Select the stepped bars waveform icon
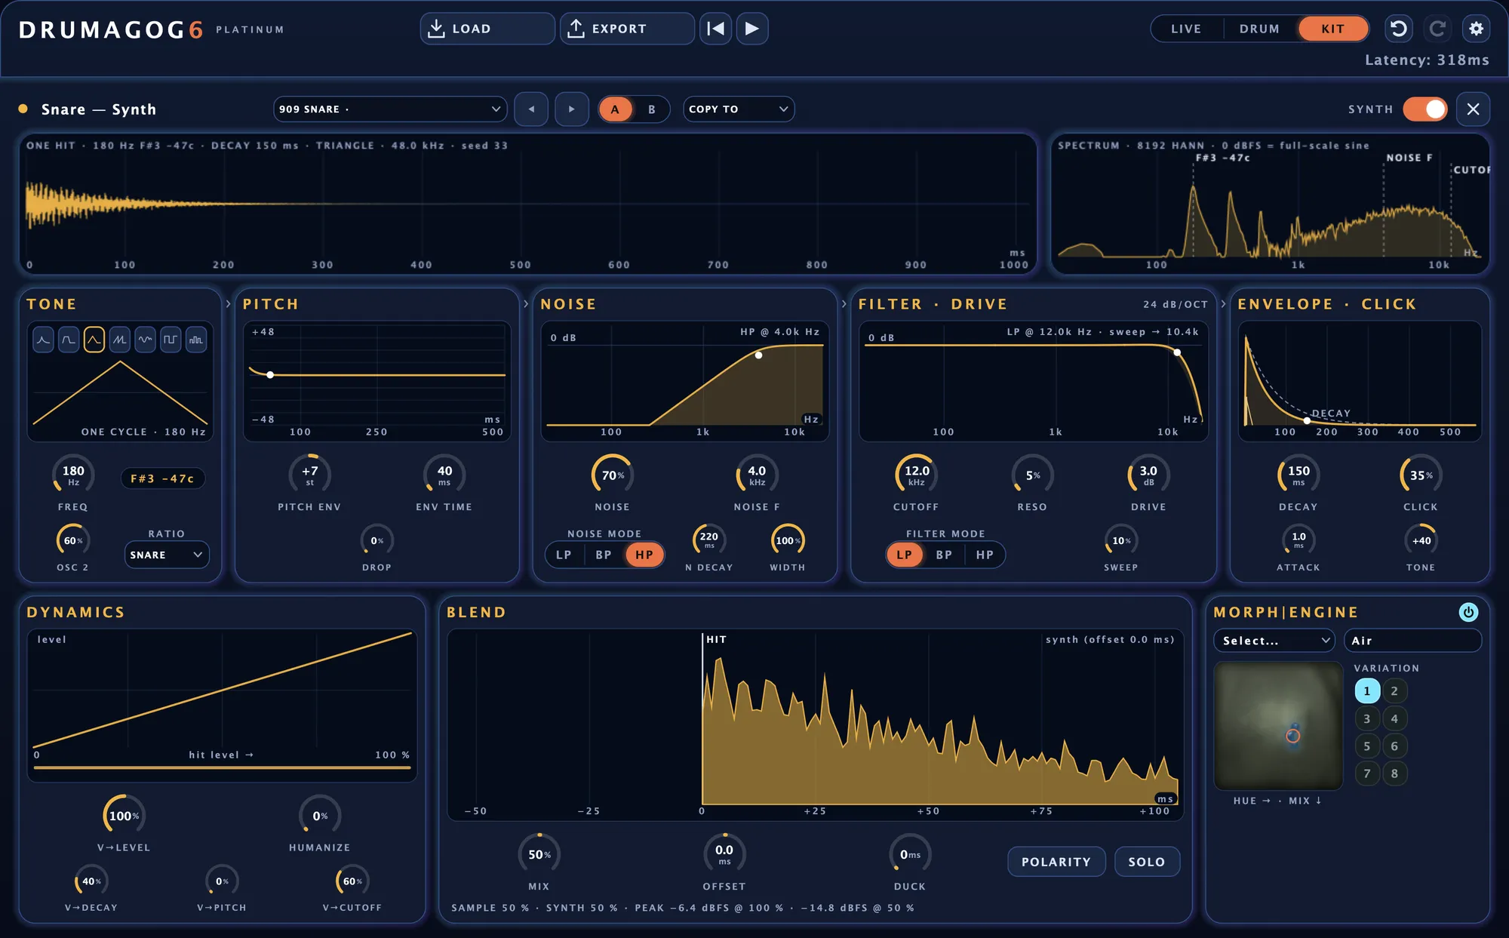1509x938 pixels. point(196,340)
